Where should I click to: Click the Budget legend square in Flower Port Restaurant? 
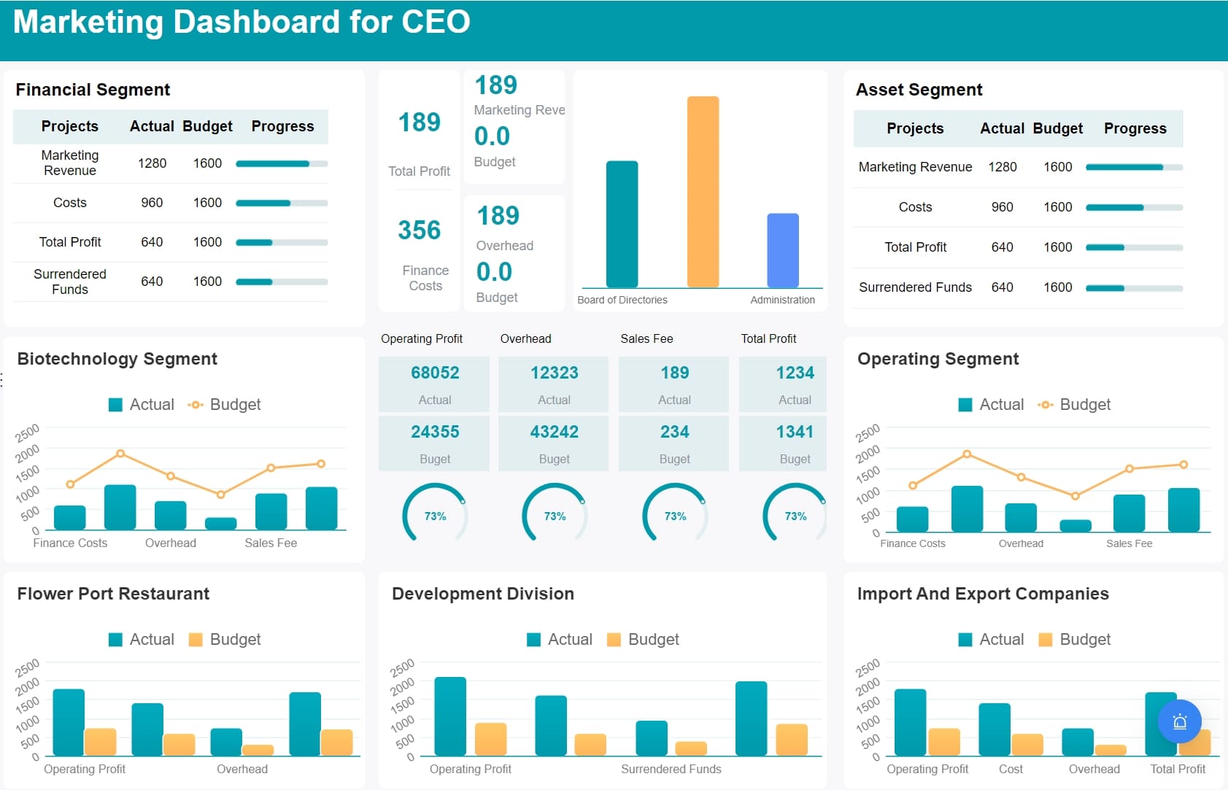tap(196, 639)
